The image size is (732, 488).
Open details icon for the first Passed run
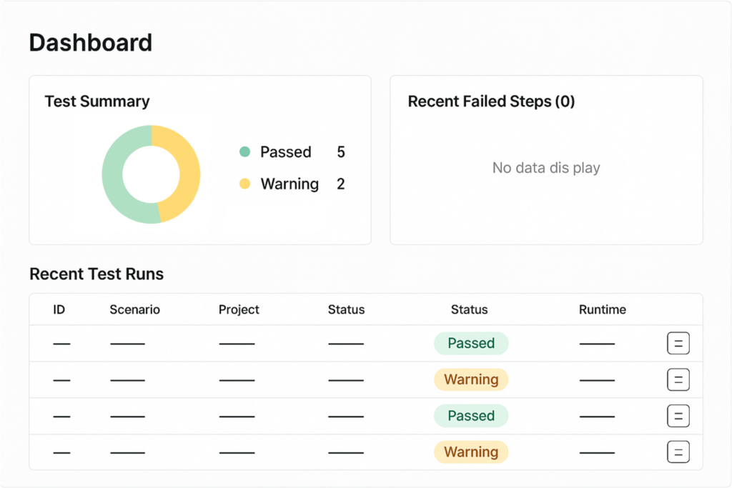(x=678, y=344)
